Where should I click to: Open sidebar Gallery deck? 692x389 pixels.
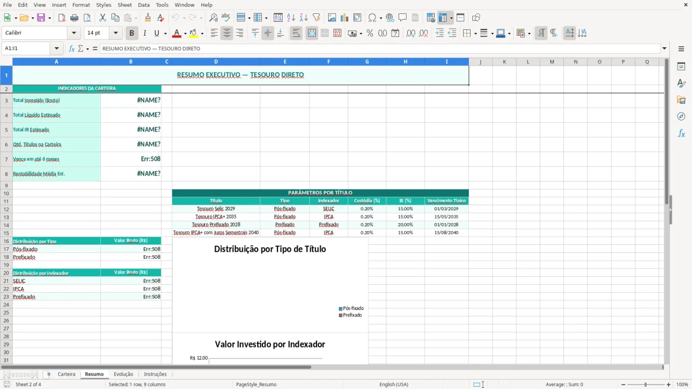[681, 100]
